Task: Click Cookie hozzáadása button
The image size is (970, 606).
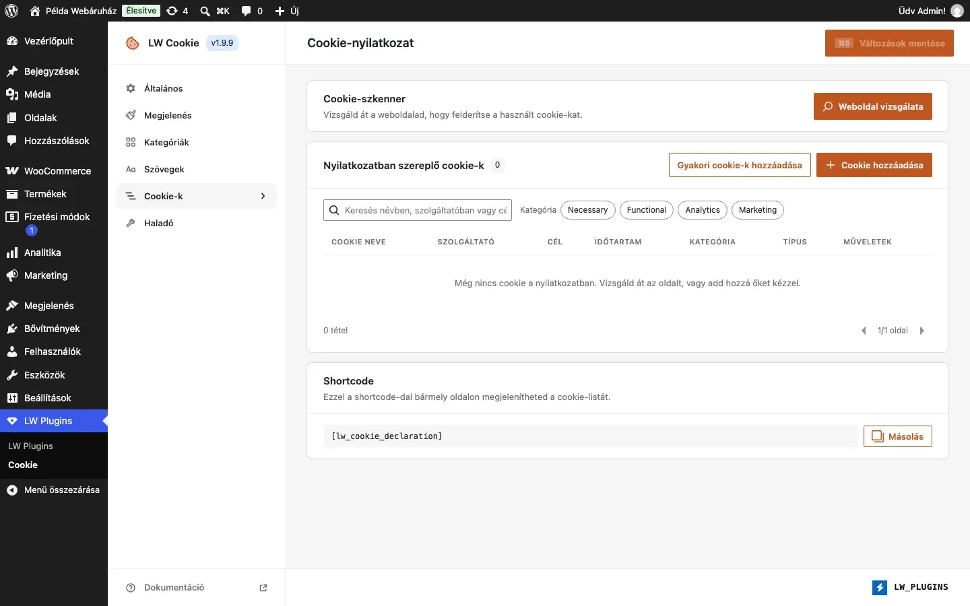Action: coord(874,165)
